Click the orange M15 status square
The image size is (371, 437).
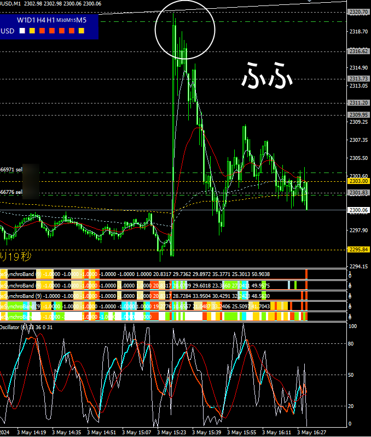pos(72,31)
